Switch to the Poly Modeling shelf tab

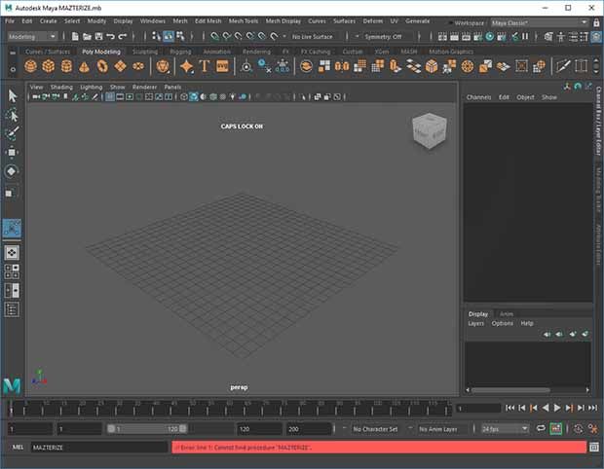click(x=101, y=52)
